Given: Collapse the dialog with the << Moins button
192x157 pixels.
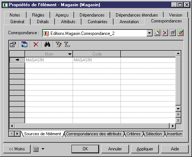Looking at the screenshot, I should [17, 149].
